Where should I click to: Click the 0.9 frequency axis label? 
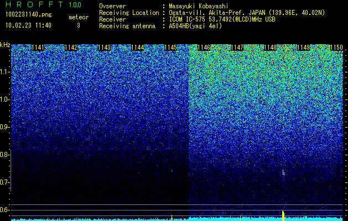pyautogui.click(x=4, y=127)
